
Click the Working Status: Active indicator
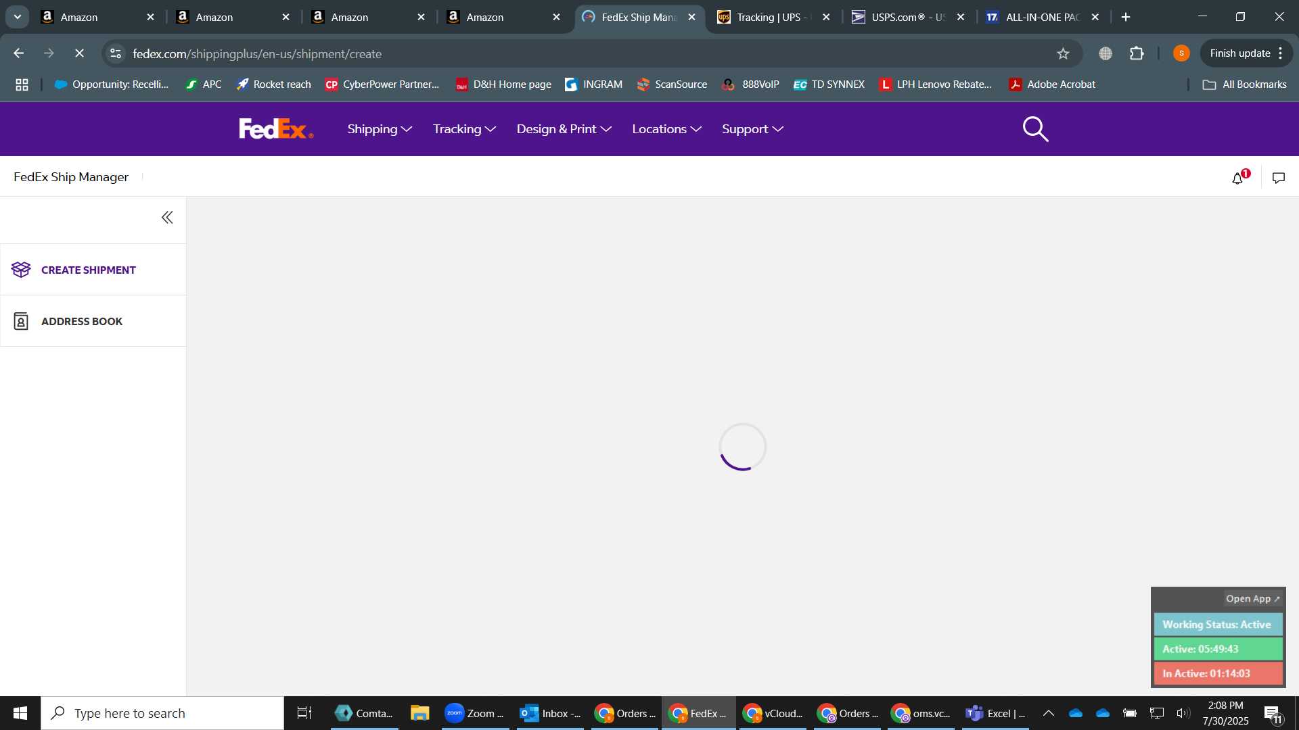pos(1218,625)
